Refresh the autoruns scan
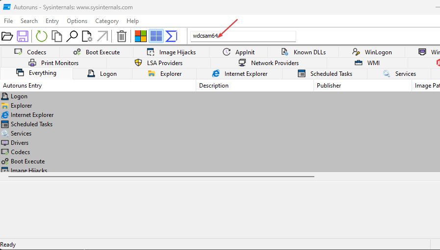The height and width of the screenshot is (250, 440). (x=42, y=36)
